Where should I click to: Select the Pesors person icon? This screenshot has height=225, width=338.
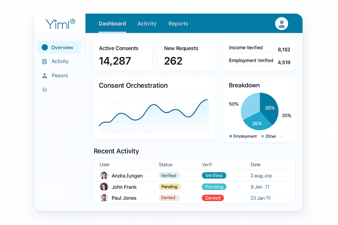point(44,75)
